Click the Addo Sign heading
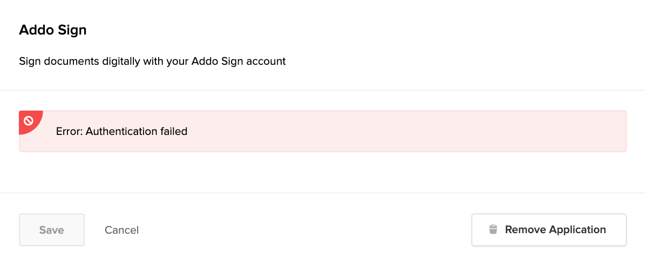The height and width of the screenshot is (265, 645). click(x=53, y=30)
